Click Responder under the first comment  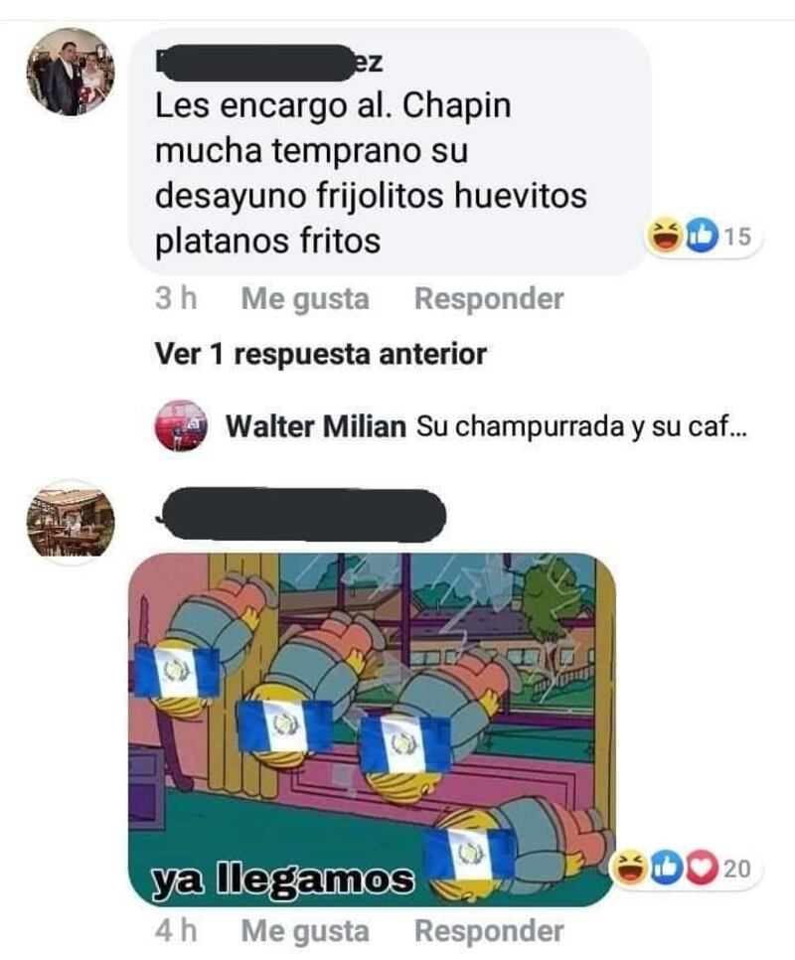[x=489, y=299]
